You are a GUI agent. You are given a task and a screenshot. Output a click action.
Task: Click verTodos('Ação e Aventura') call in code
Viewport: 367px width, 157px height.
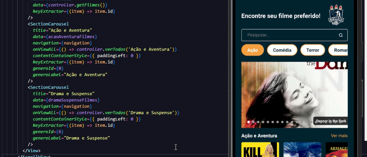140,50
